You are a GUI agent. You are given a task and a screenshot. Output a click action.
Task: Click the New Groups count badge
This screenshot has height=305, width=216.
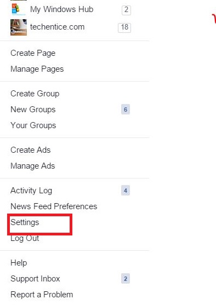coord(126,110)
